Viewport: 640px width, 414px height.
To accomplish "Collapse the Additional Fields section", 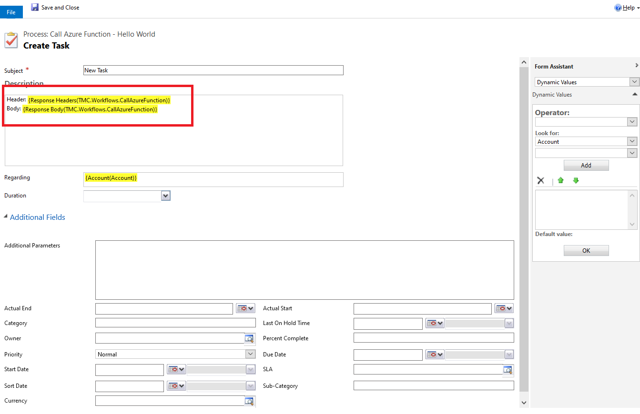I will pyautogui.click(x=6, y=217).
